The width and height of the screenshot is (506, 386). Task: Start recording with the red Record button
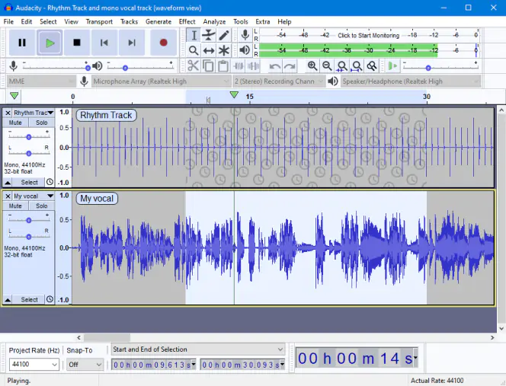pos(163,43)
